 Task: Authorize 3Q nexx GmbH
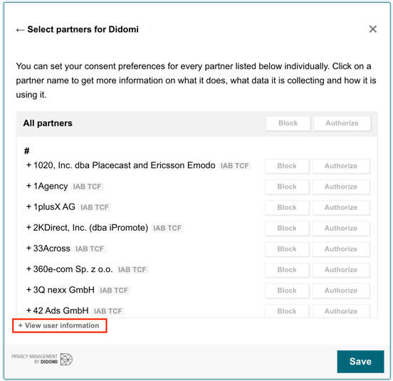click(x=341, y=291)
